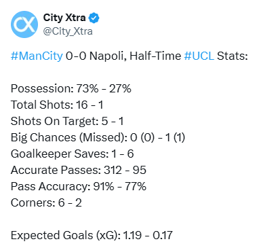Click the Shots On Target line
Image resolution: width=253 pixels, height=248 pixels.
[67, 121]
